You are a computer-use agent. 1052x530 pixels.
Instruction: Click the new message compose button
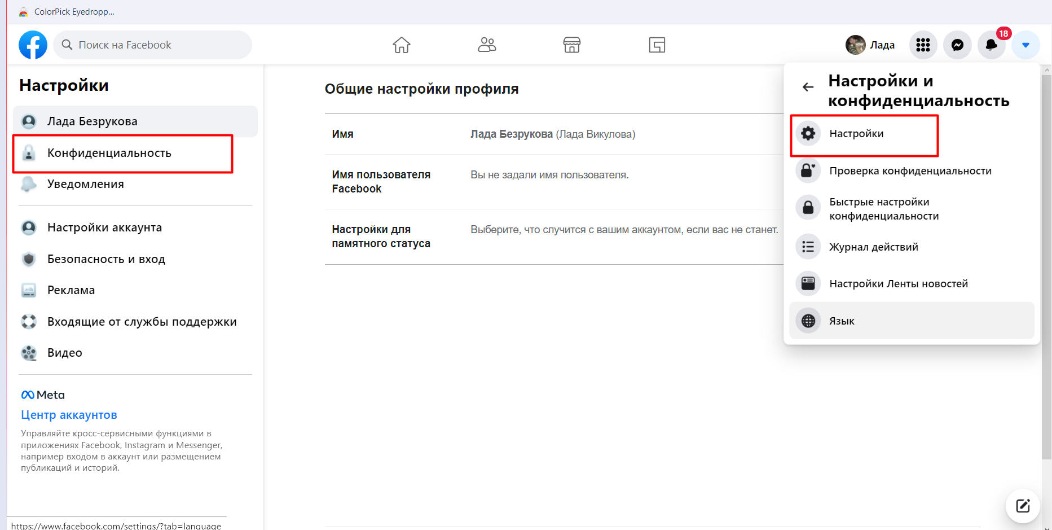click(1023, 506)
